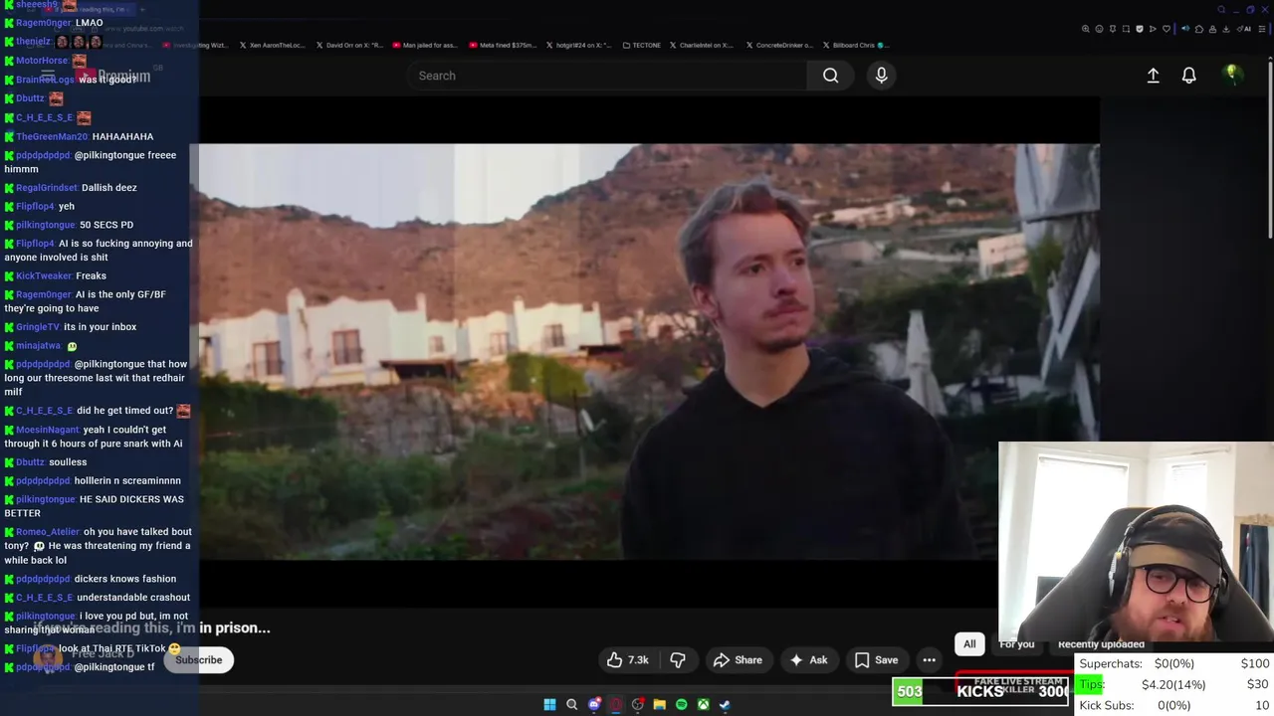The width and height of the screenshot is (1274, 716).
Task: Open Opera browser from taskbar
Action: pos(616,705)
